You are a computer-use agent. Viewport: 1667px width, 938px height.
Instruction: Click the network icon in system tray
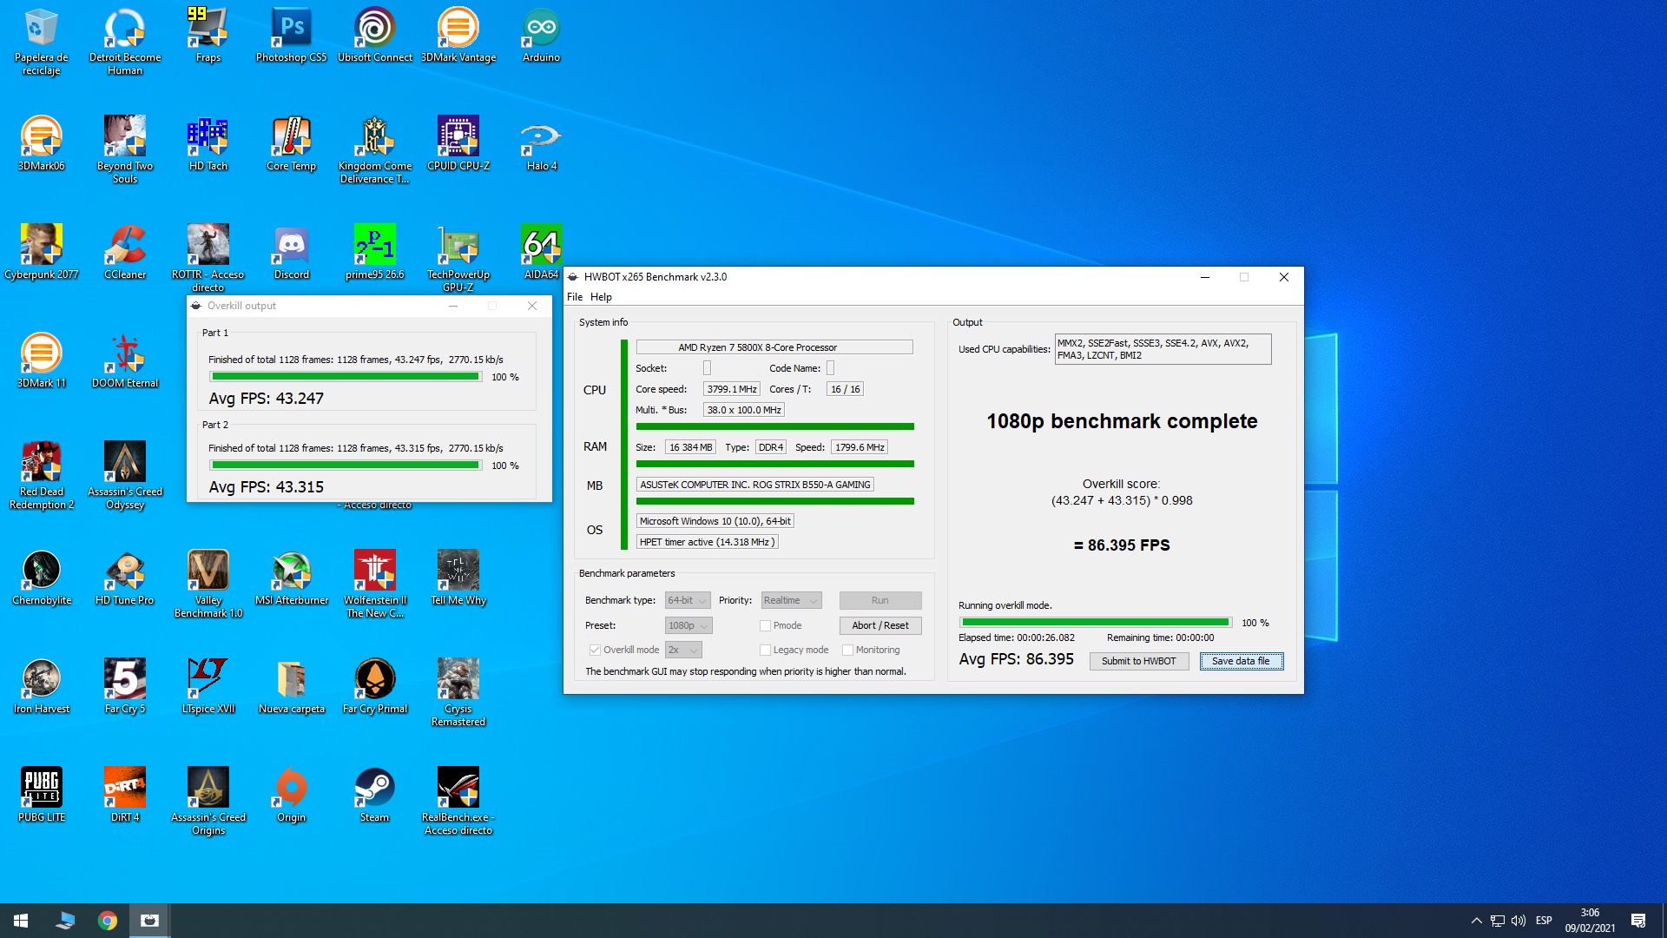click(1498, 921)
